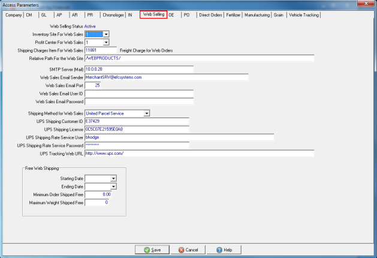Image resolution: width=377 pixels, height=258 pixels.
Task: Open the Profit Center For Web Sales dropdown
Action: click(x=106, y=43)
